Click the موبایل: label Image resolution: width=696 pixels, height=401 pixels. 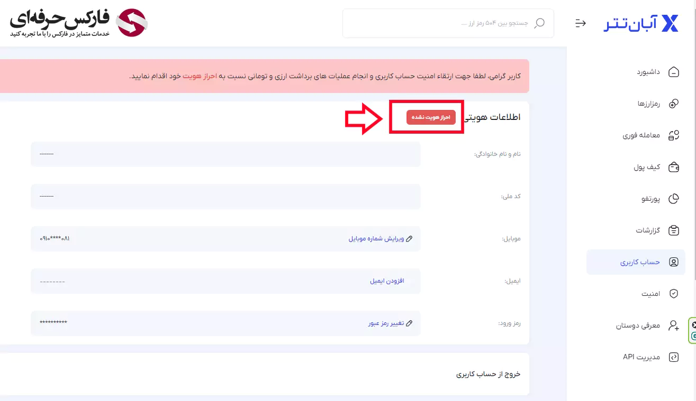[511, 239]
